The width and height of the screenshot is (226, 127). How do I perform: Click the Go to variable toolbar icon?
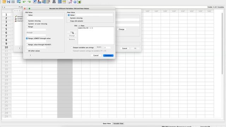click(x=39, y=1)
